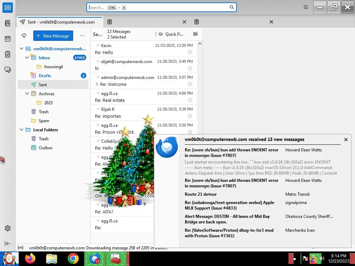Screen dimensions: 355x266
Task: Close the third message tab
Action: tap(271, 22)
